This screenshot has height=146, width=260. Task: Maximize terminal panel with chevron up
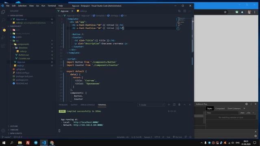184,105
